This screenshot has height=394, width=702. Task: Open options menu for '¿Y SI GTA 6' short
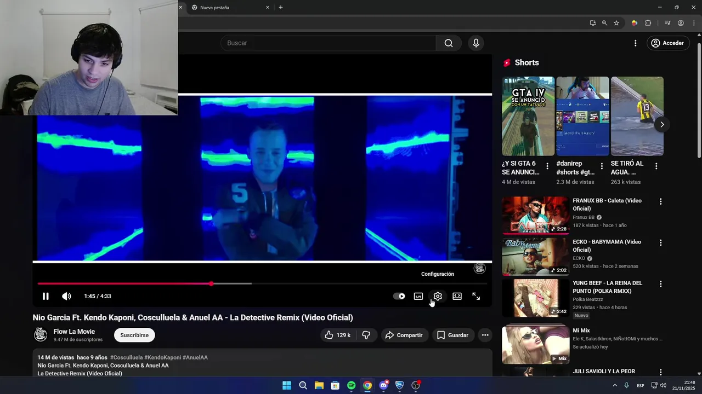[x=547, y=166]
